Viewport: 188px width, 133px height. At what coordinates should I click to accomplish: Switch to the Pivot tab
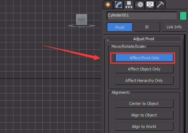pyautogui.click(x=120, y=27)
